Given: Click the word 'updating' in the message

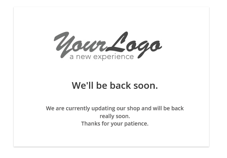Looking at the screenshot, I should tap(103, 109).
